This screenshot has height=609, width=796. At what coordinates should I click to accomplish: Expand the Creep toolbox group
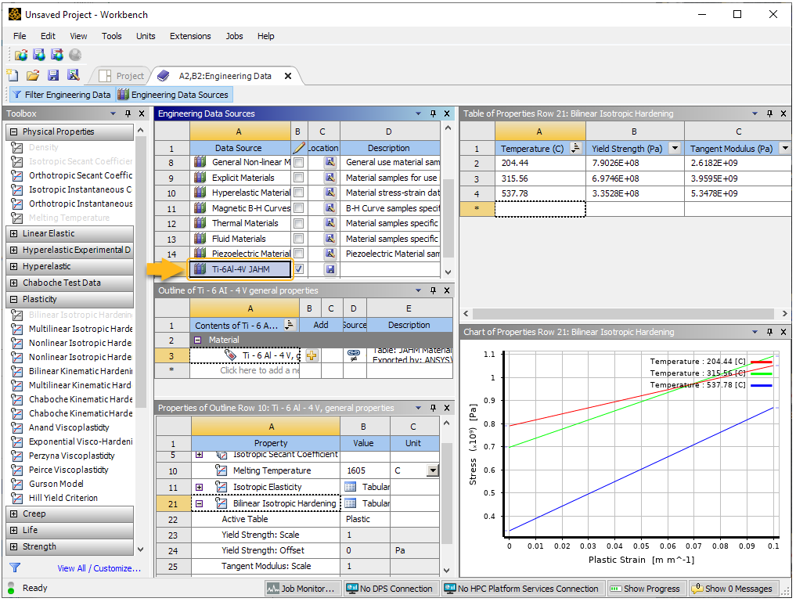click(14, 514)
